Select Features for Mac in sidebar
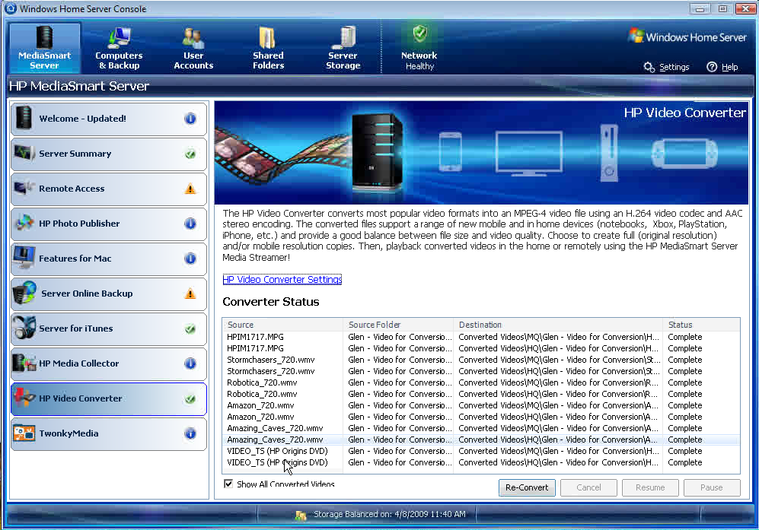Viewport: 759px width, 530px height. 108,259
